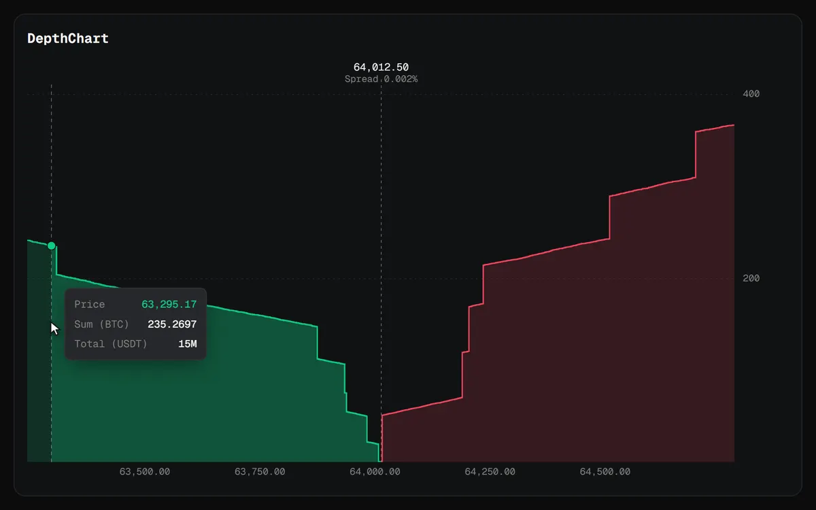Click the DepthChart title
816x510 pixels.
(x=68, y=39)
